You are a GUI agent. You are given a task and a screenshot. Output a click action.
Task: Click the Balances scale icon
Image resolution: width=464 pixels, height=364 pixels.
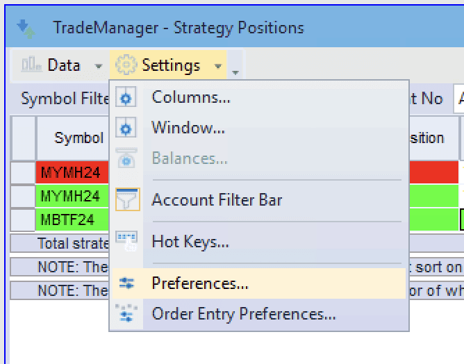click(x=126, y=158)
